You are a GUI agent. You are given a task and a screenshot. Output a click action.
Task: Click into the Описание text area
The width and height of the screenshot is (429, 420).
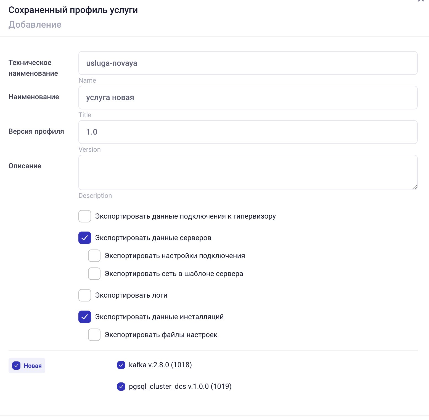pos(248,172)
